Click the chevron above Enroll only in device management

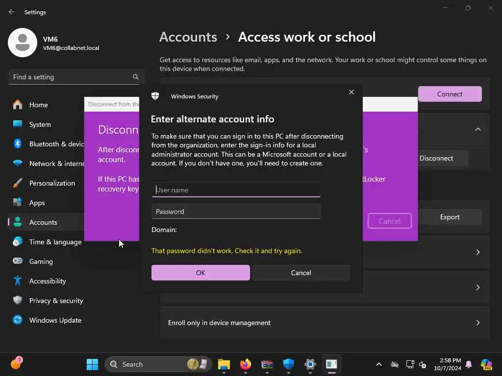477,287
